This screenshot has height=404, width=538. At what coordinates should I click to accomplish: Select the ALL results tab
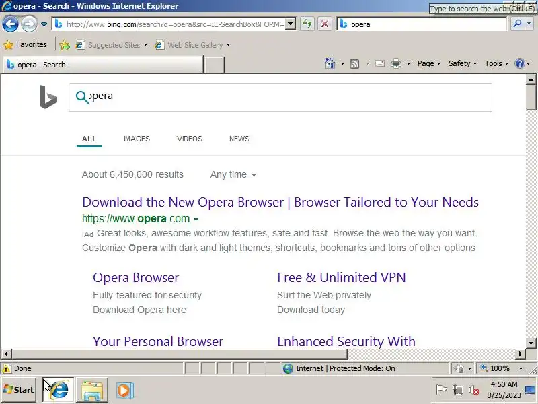(x=89, y=139)
